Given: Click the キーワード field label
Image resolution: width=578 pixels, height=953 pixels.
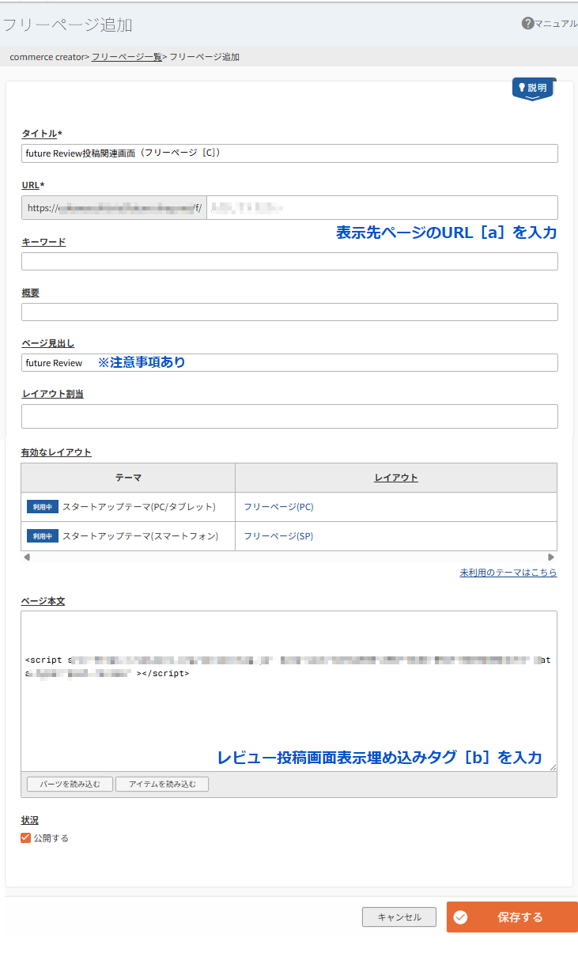Looking at the screenshot, I should (43, 242).
